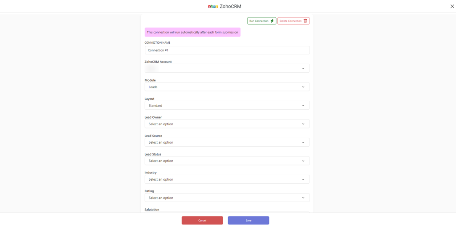The image size is (456, 227).
Task: Click the chevron arrow in Lead Status field
Action: (x=303, y=161)
